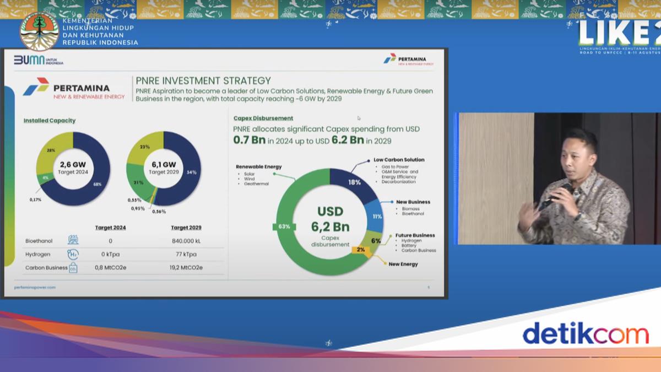Screen dimensions: 661x372
Task: Click the navy 18% segment of the capex donut
Action: 355,182
